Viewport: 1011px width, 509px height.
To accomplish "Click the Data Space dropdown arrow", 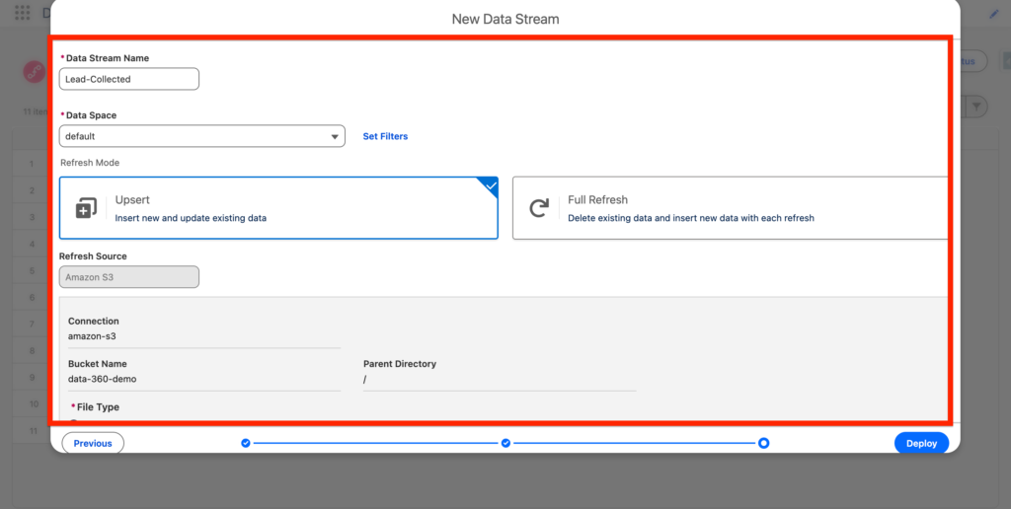I will (x=335, y=137).
